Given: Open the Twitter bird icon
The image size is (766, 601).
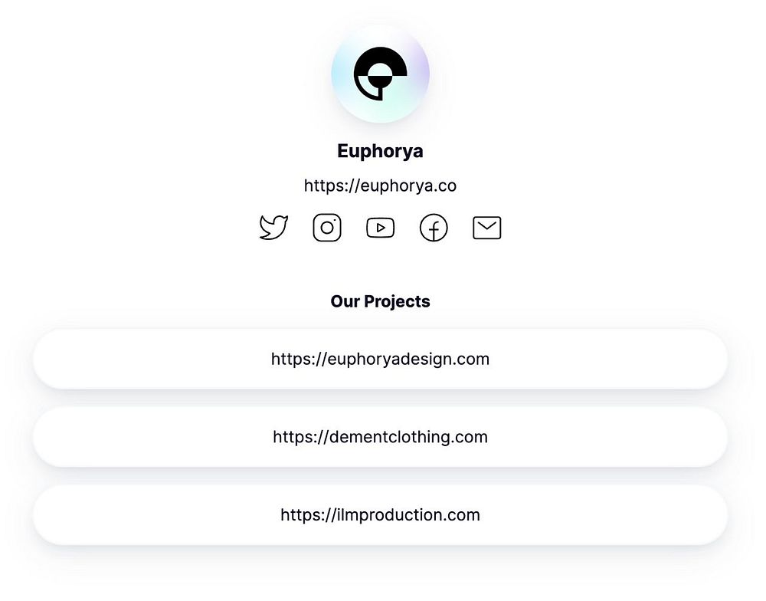Looking at the screenshot, I should click(273, 228).
